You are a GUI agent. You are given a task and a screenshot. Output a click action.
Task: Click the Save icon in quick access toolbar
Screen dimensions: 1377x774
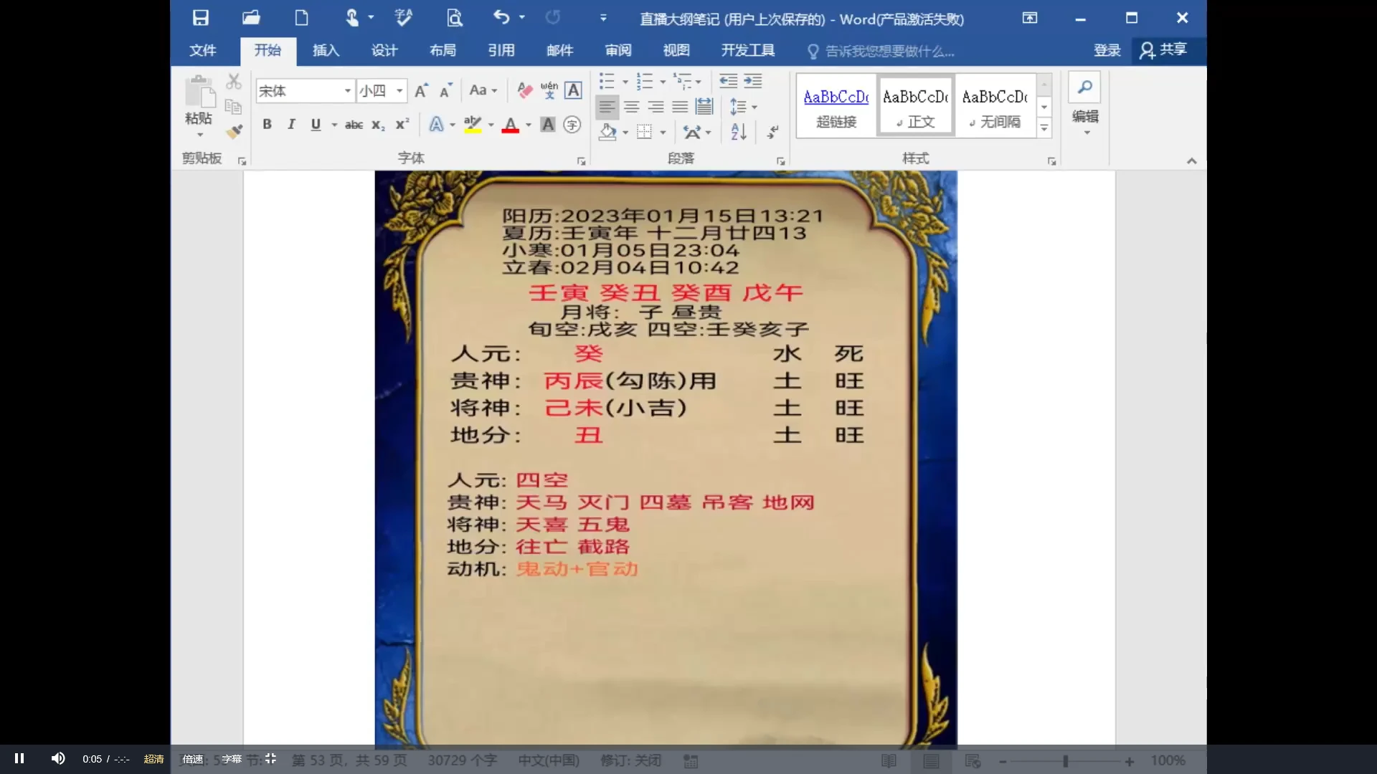pos(201,18)
